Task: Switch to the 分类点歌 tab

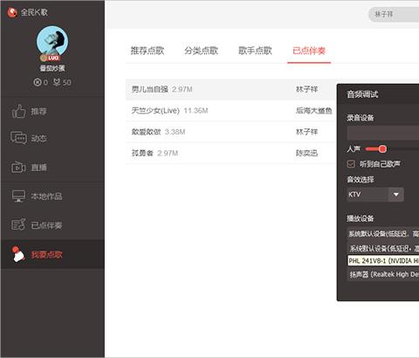Action: 201,51
